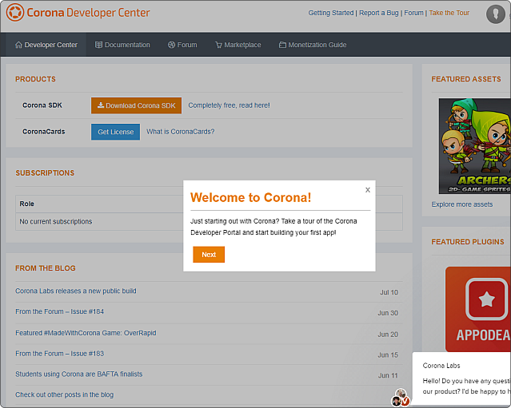Click the 'Role' column header
This screenshot has height=408, width=511.
tap(26, 204)
